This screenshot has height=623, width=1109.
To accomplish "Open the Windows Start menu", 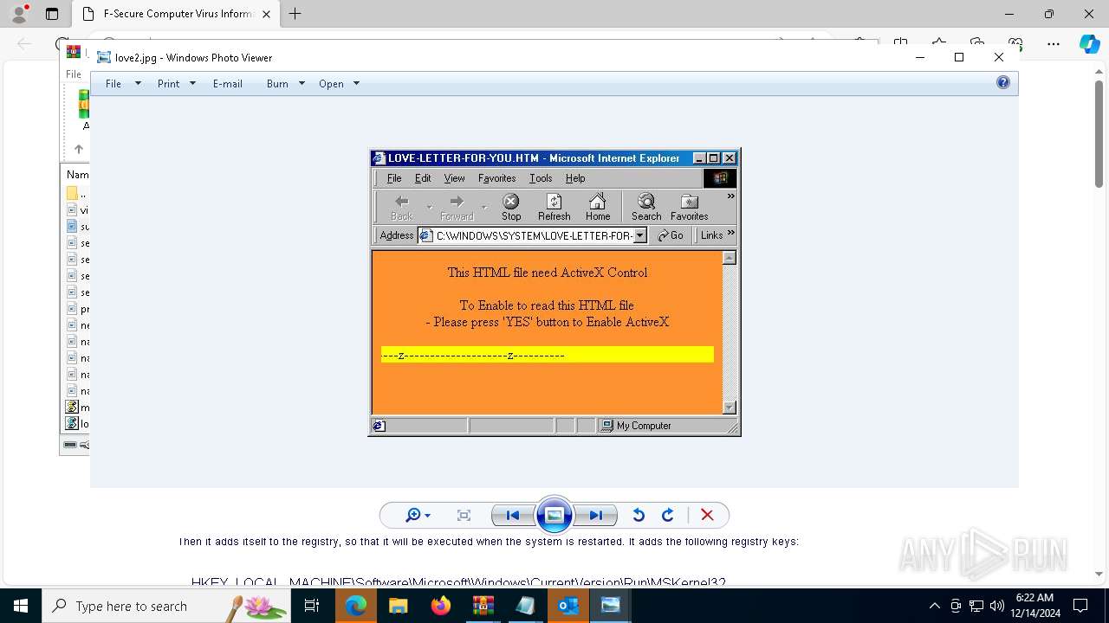I will click(x=21, y=606).
